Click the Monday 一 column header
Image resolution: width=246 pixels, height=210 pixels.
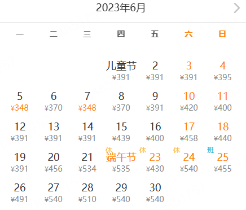20,34
